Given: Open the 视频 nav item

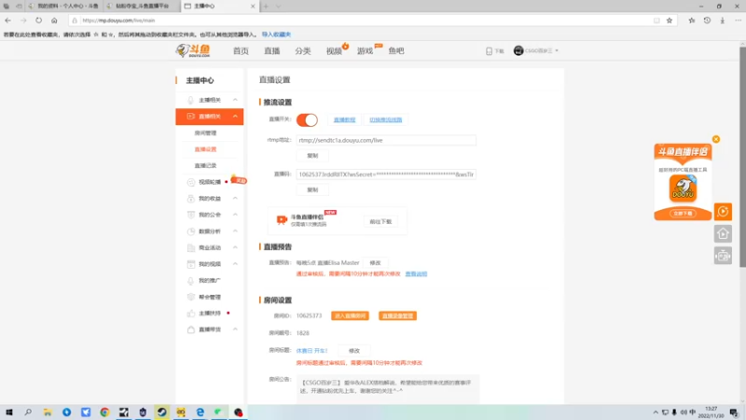Looking at the screenshot, I should [x=334, y=51].
